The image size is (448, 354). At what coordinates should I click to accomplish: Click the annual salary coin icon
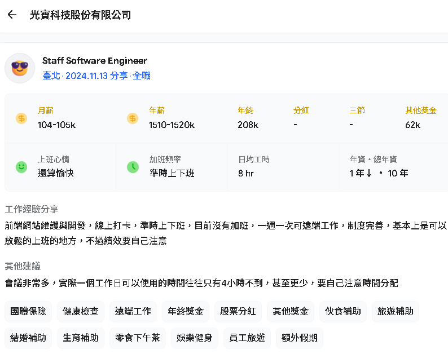133,118
